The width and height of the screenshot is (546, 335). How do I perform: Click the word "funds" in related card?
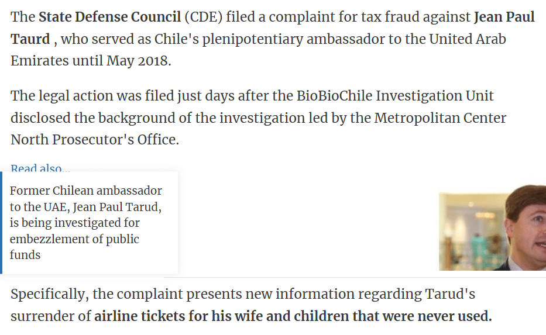[x=25, y=255]
